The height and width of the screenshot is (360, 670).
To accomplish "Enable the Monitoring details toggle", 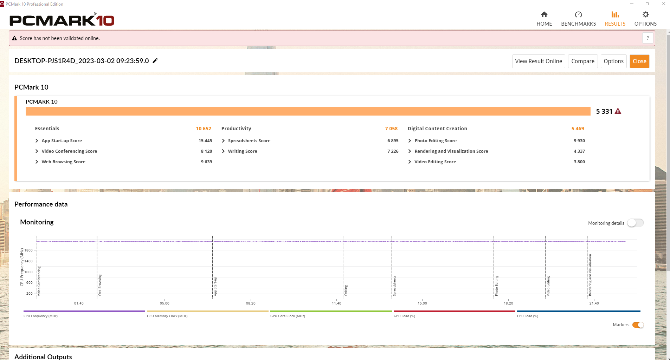I will (635, 223).
